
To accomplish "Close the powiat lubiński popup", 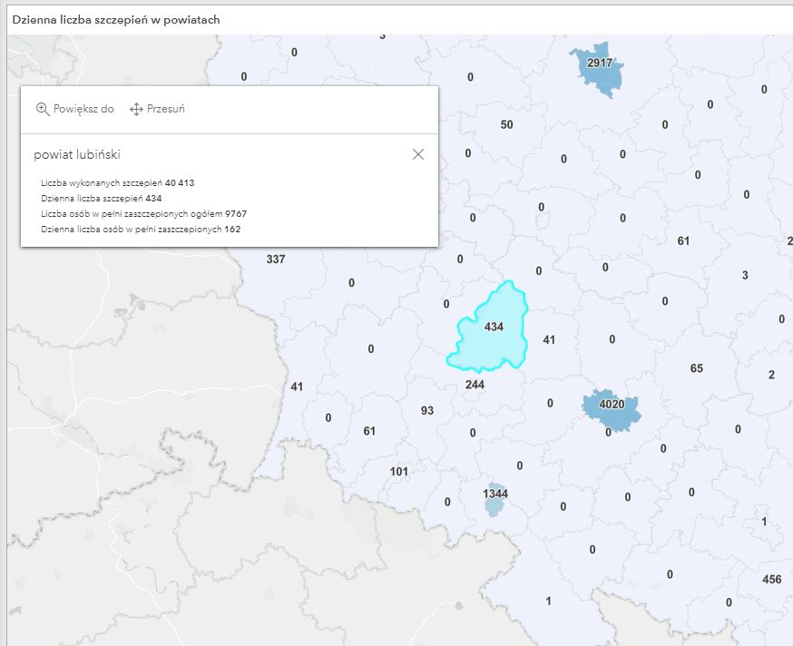I will tap(418, 154).
